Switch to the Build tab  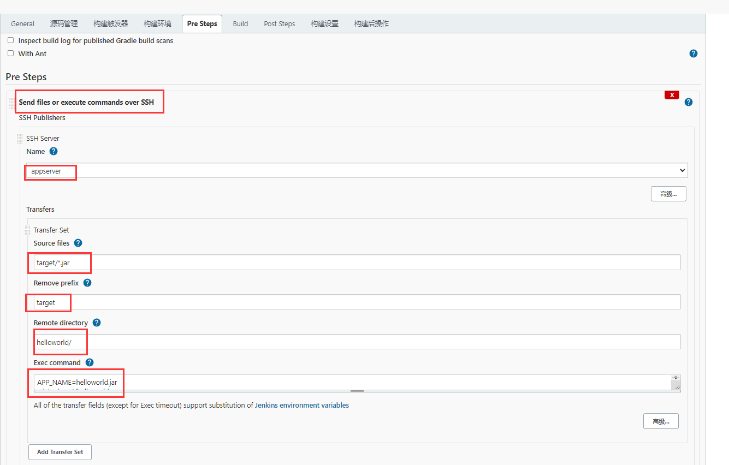click(240, 23)
